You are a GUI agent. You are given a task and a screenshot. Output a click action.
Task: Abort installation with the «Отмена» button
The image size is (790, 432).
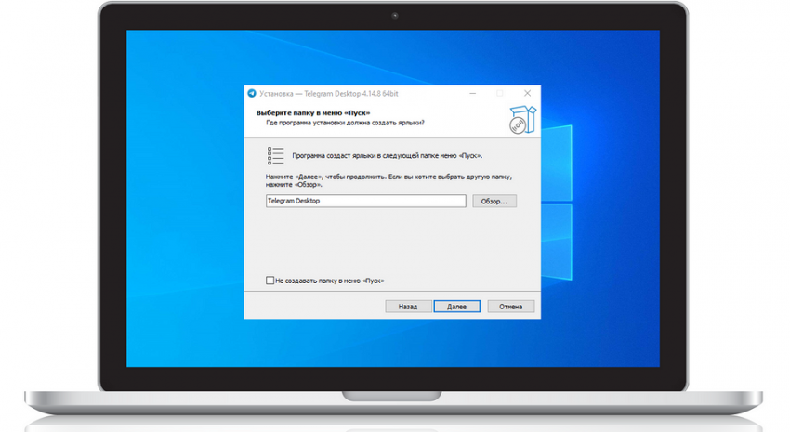tap(510, 306)
